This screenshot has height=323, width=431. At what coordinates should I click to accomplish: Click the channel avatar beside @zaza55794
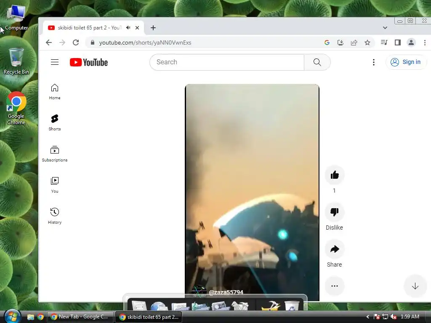coord(199,292)
